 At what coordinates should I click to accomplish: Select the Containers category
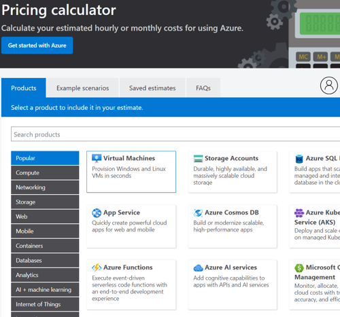[45, 246]
